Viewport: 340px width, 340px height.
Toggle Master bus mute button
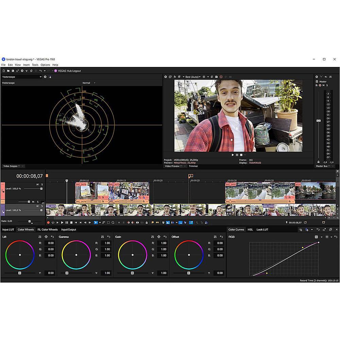point(324,85)
